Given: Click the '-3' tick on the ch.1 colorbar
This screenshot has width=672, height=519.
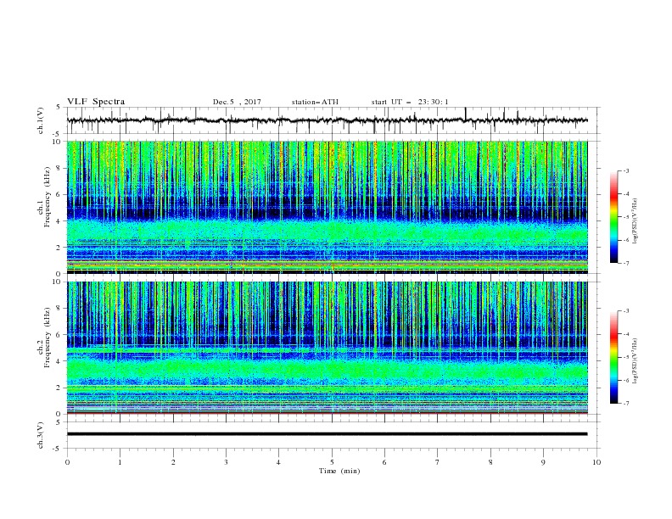Looking at the screenshot, I should click(x=626, y=170).
